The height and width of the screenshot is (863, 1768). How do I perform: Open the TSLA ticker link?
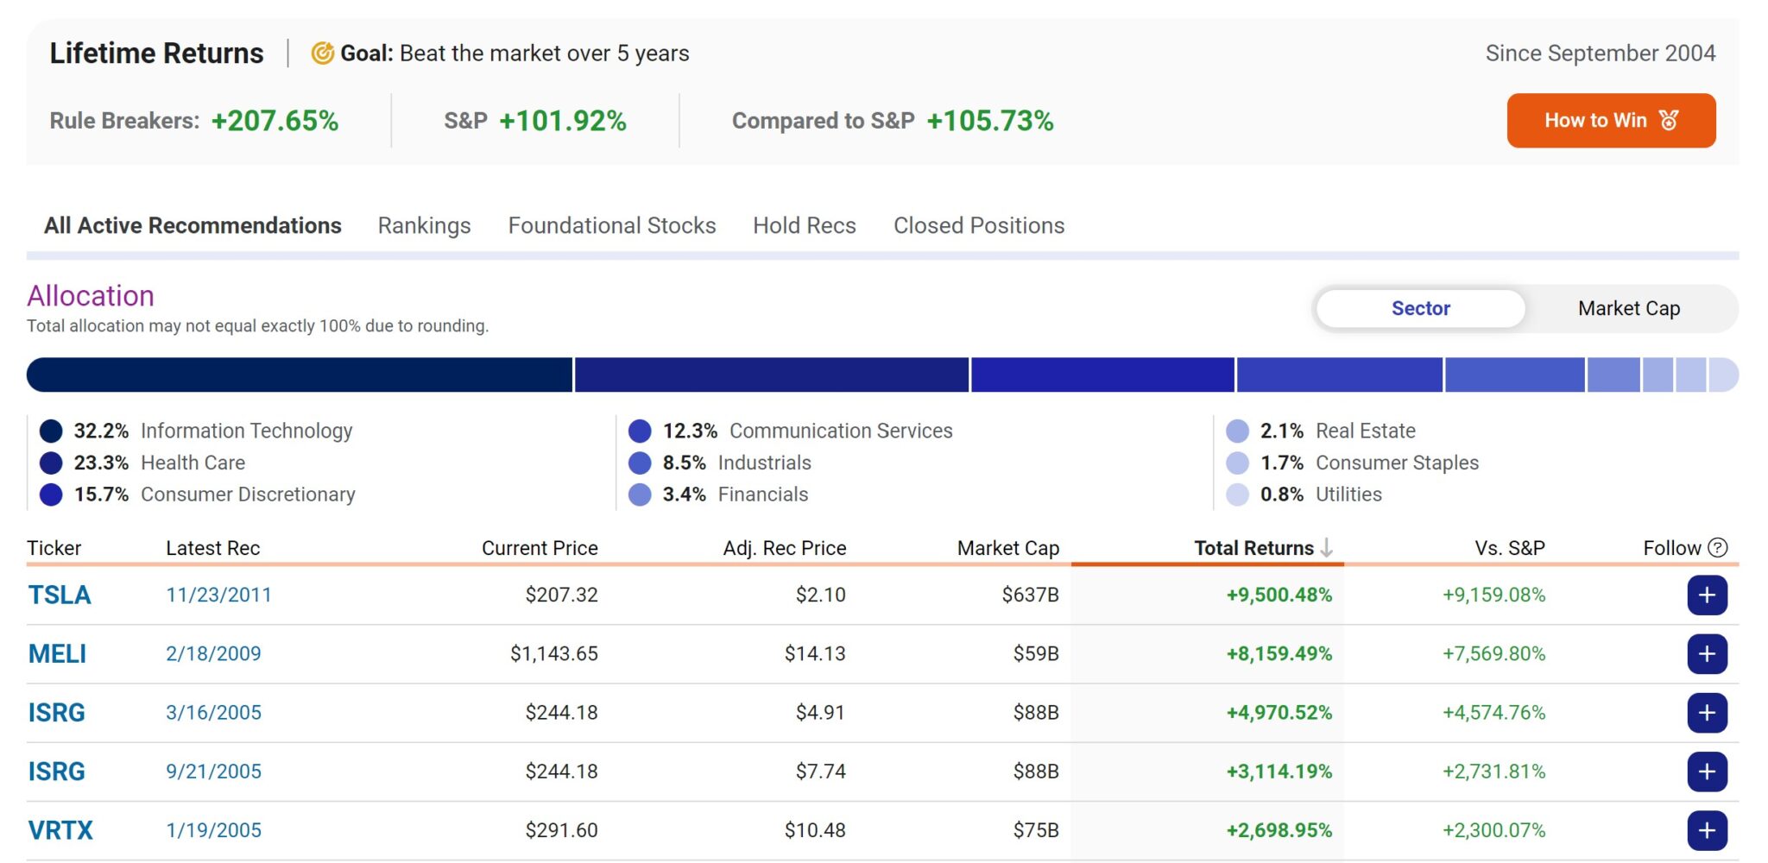tap(60, 595)
